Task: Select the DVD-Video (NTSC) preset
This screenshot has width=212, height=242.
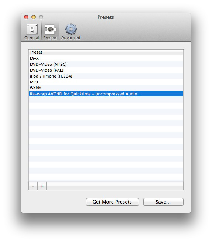Action: point(106,64)
